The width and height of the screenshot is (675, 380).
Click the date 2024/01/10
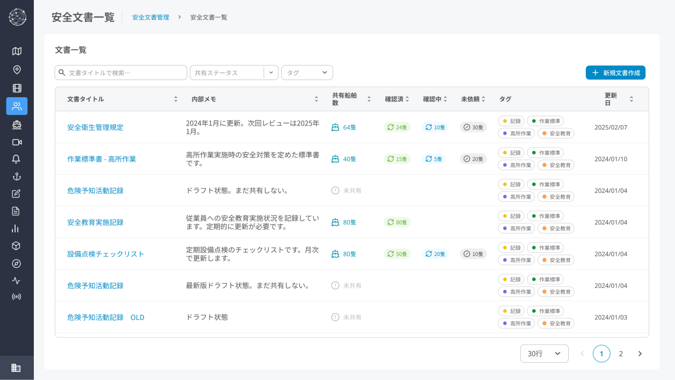point(611,159)
